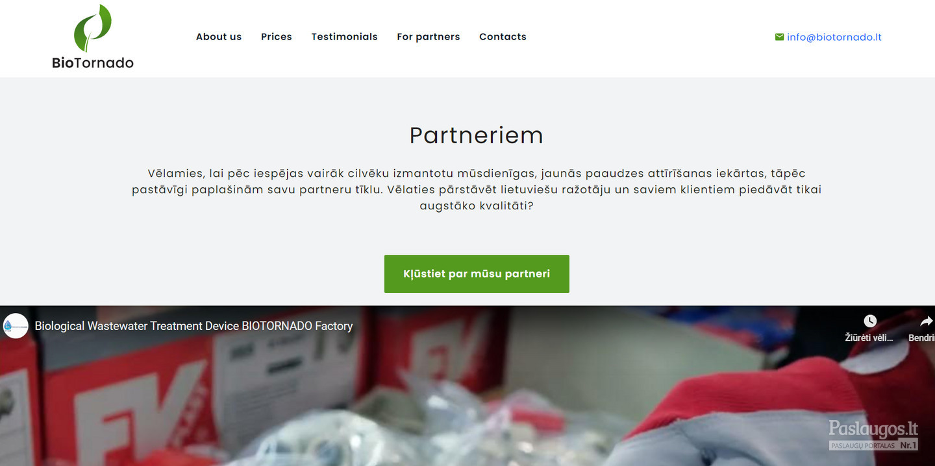Click the green envelope mail icon
Image resolution: width=935 pixels, height=466 pixels.
point(779,37)
